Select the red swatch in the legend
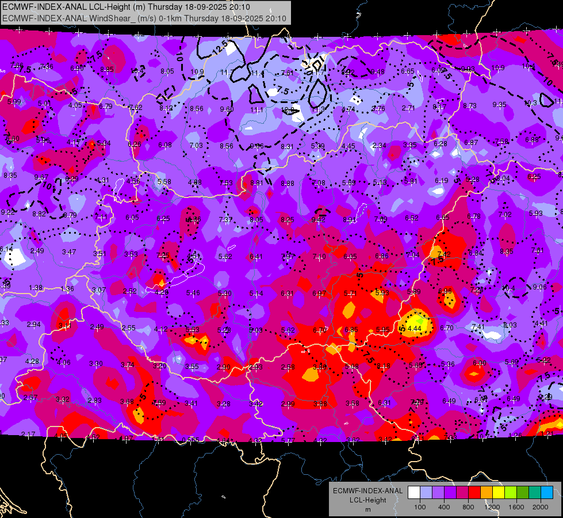Screen dimensions: 563x518 click(x=474, y=493)
